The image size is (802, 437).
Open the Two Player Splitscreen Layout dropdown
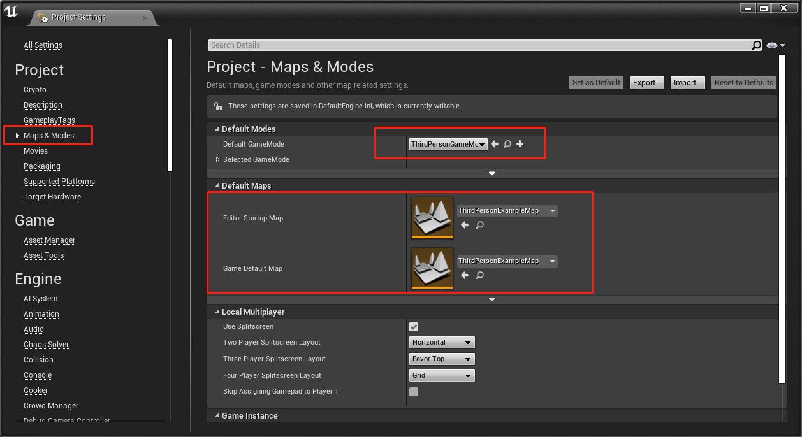click(442, 342)
